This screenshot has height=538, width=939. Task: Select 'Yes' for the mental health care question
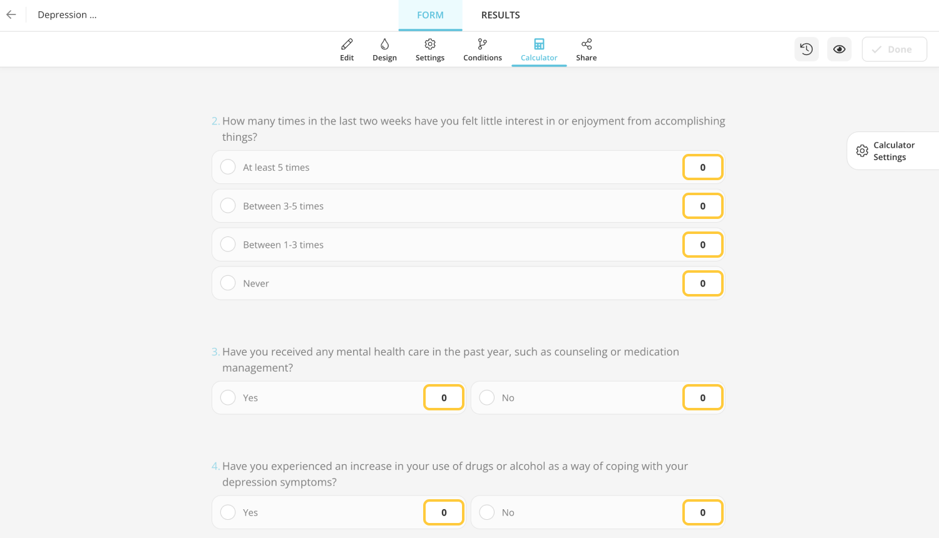coord(228,397)
